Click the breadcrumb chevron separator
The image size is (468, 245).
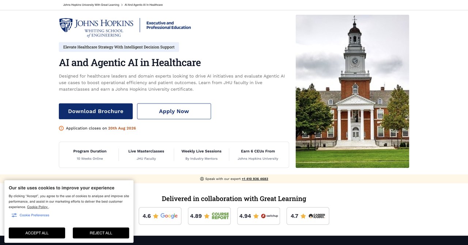(x=122, y=5)
